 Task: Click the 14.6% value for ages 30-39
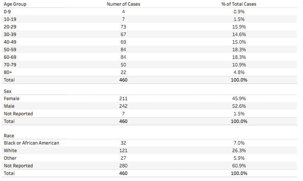pyautogui.click(x=240, y=35)
